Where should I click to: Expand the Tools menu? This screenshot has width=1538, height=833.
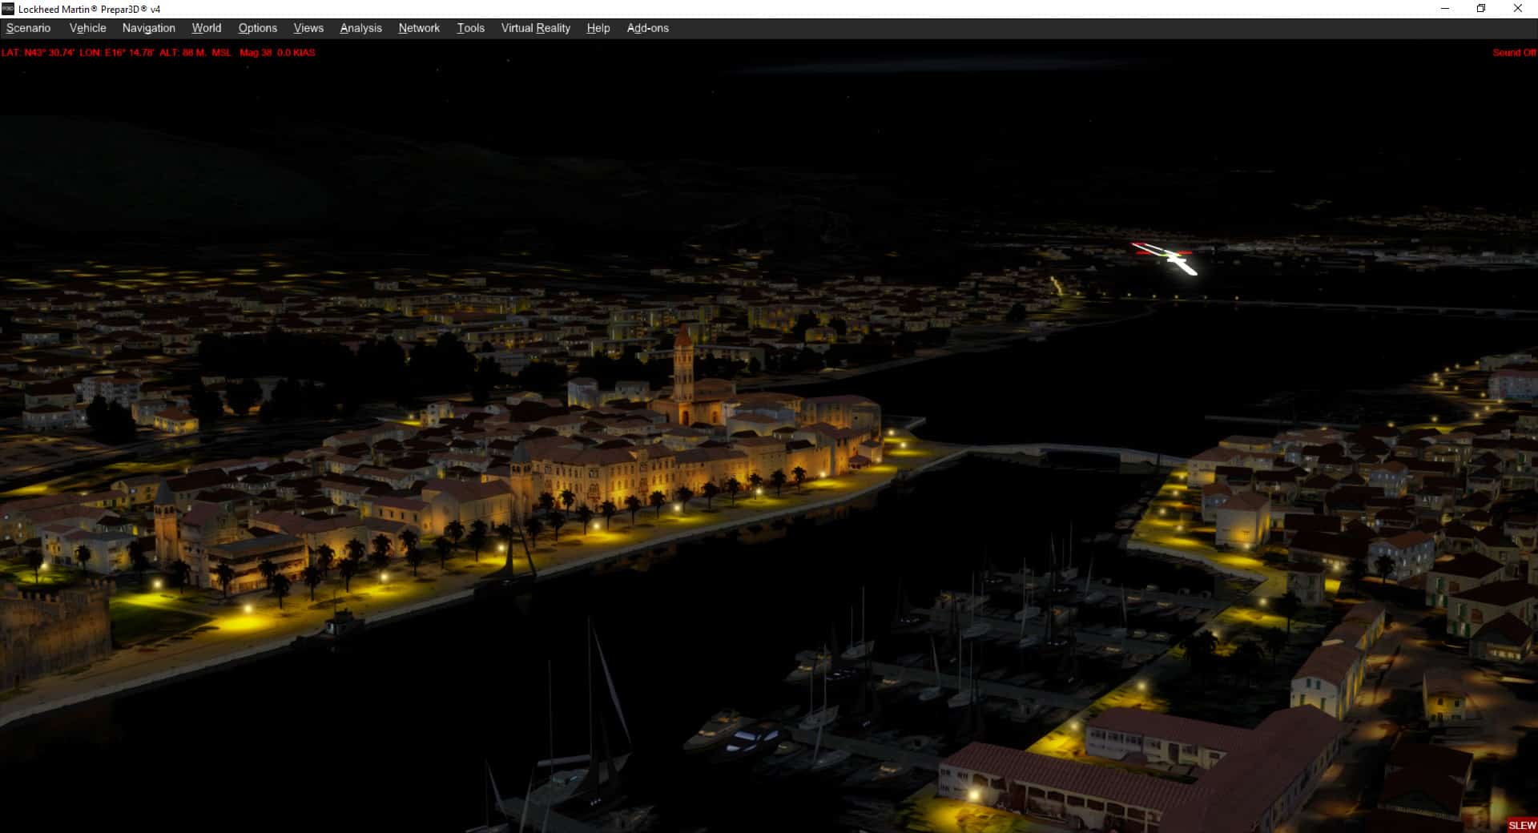tap(470, 28)
